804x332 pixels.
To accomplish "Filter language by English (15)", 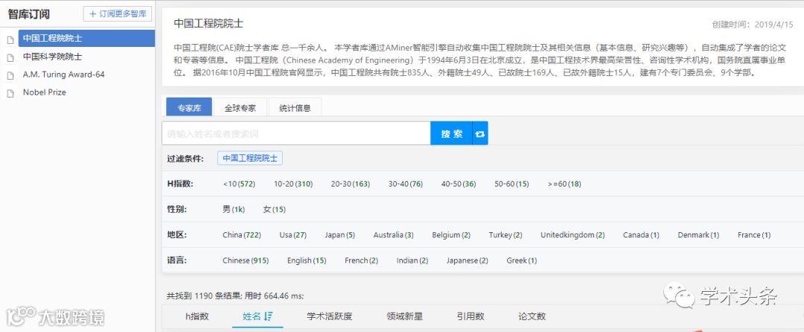I will coord(307,261).
